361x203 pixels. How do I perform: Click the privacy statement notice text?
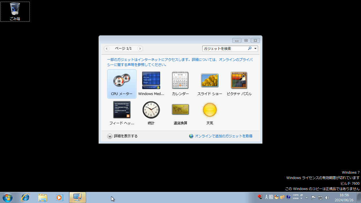tap(180, 62)
